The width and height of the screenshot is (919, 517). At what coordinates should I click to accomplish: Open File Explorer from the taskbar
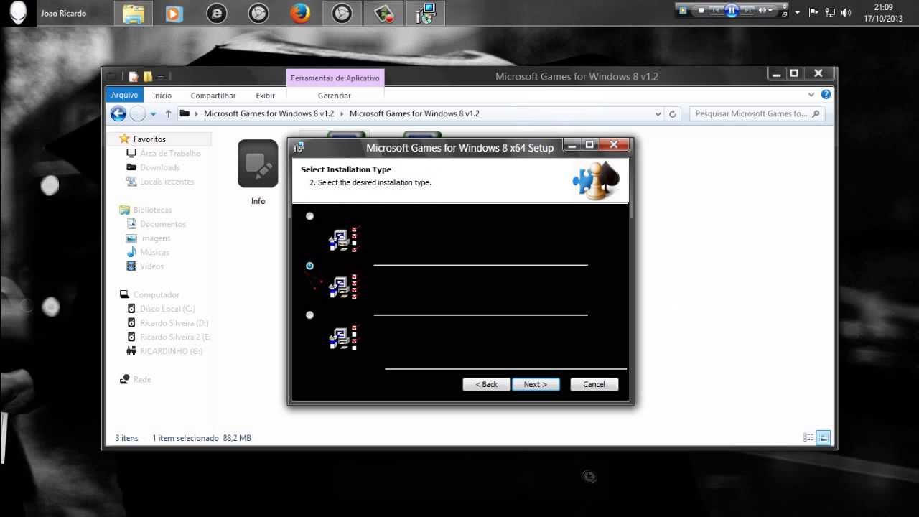(x=134, y=13)
